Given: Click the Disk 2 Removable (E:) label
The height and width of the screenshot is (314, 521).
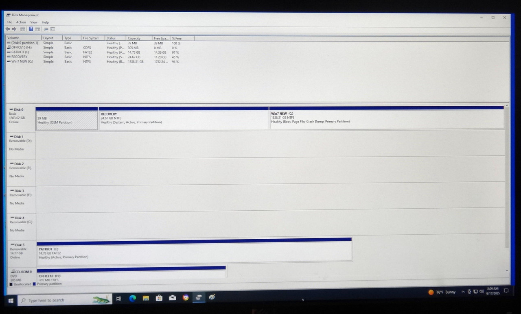Looking at the screenshot, I should tap(21, 170).
